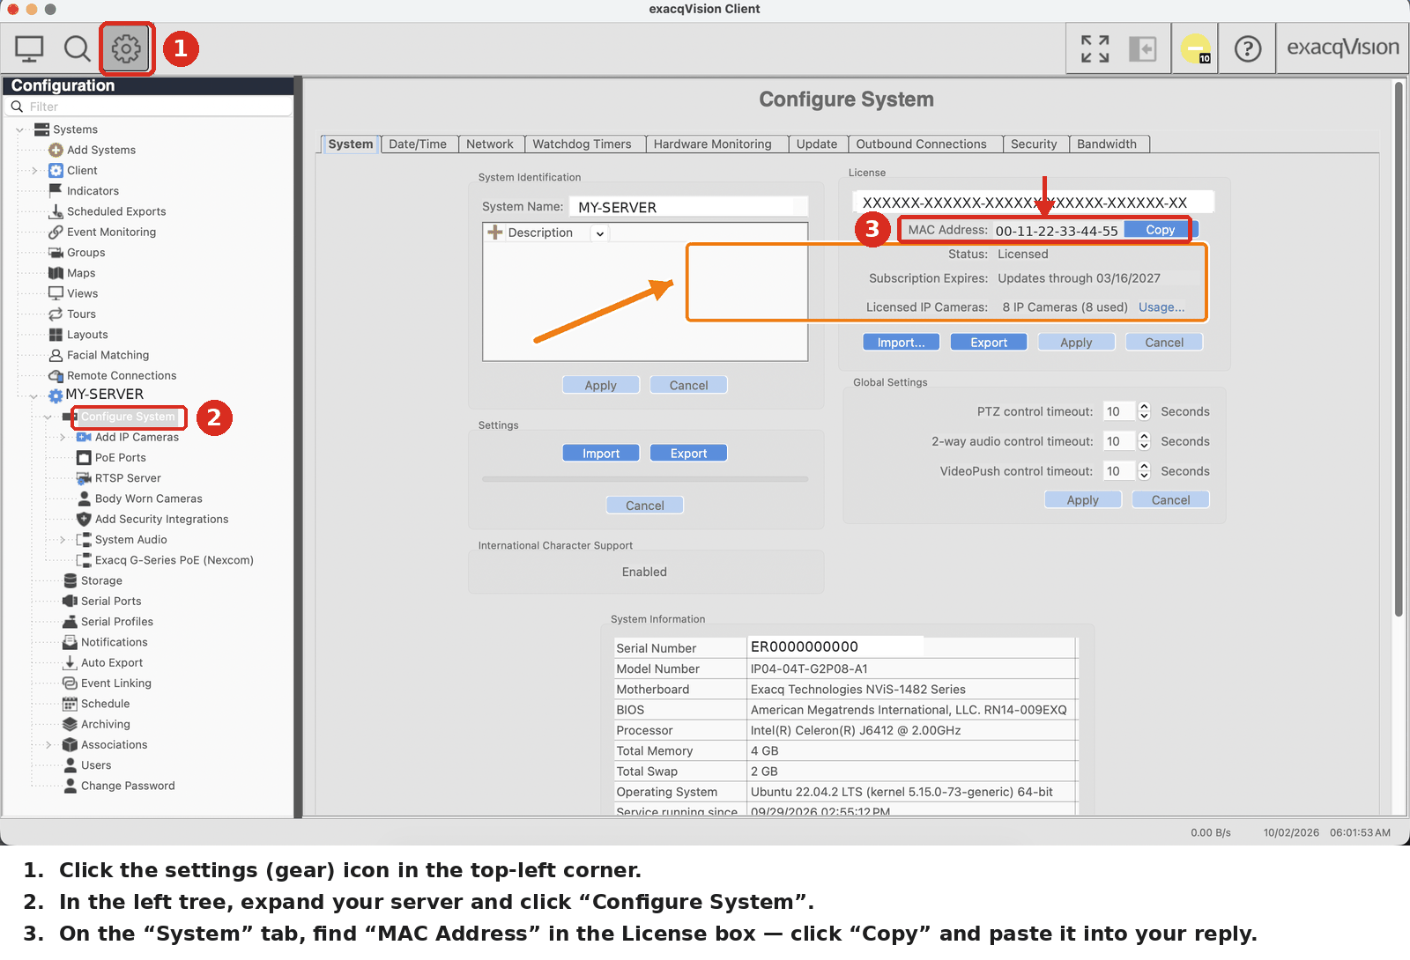Click the main panel vertical scrollbar
Viewport: 1410px width, 960px height.
point(1399,351)
